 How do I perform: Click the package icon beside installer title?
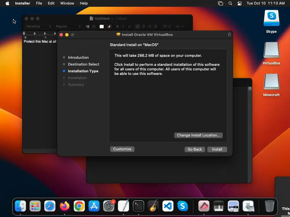coord(118,34)
